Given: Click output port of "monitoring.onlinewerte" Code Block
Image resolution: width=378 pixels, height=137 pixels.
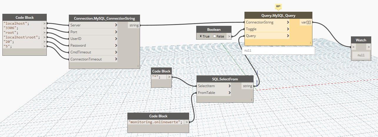Looking at the screenshot, I should pyautogui.click(x=187, y=122).
